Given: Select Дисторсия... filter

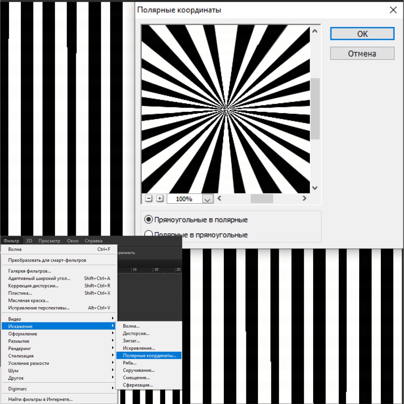Looking at the screenshot, I should coord(149,333).
